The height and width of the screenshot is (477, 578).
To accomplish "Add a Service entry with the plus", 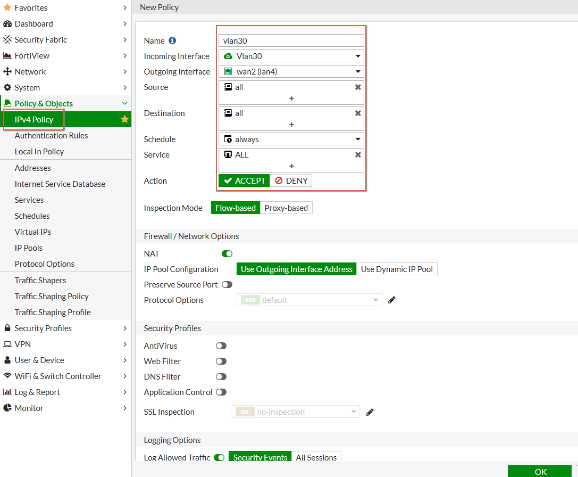I will point(291,166).
